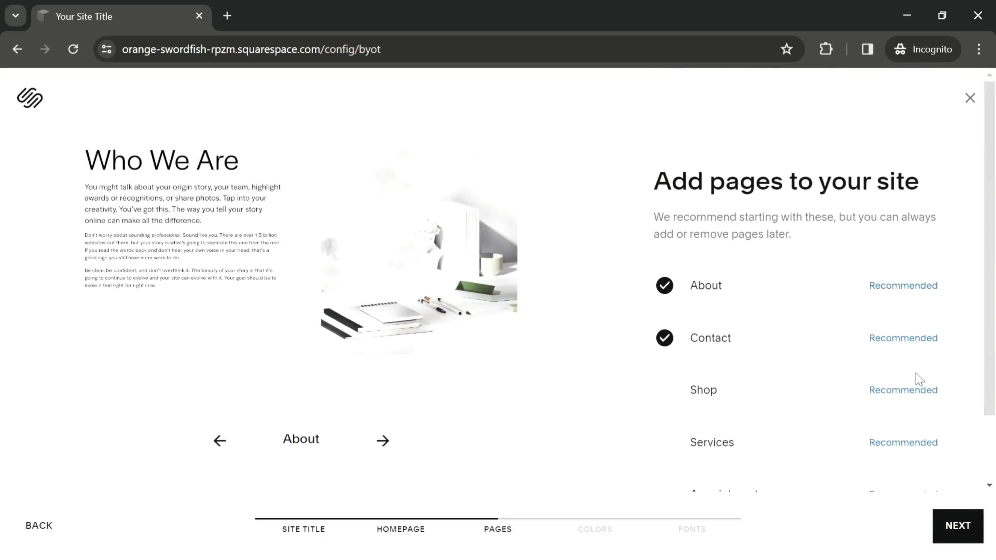Click the browser extensions icon
The height and width of the screenshot is (560, 996).
click(826, 48)
